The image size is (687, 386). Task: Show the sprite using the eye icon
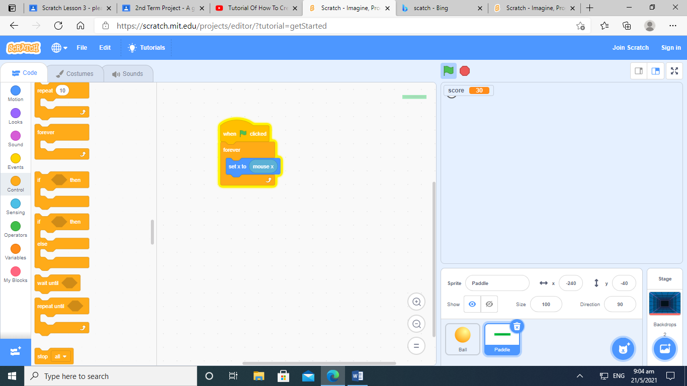pos(472,304)
